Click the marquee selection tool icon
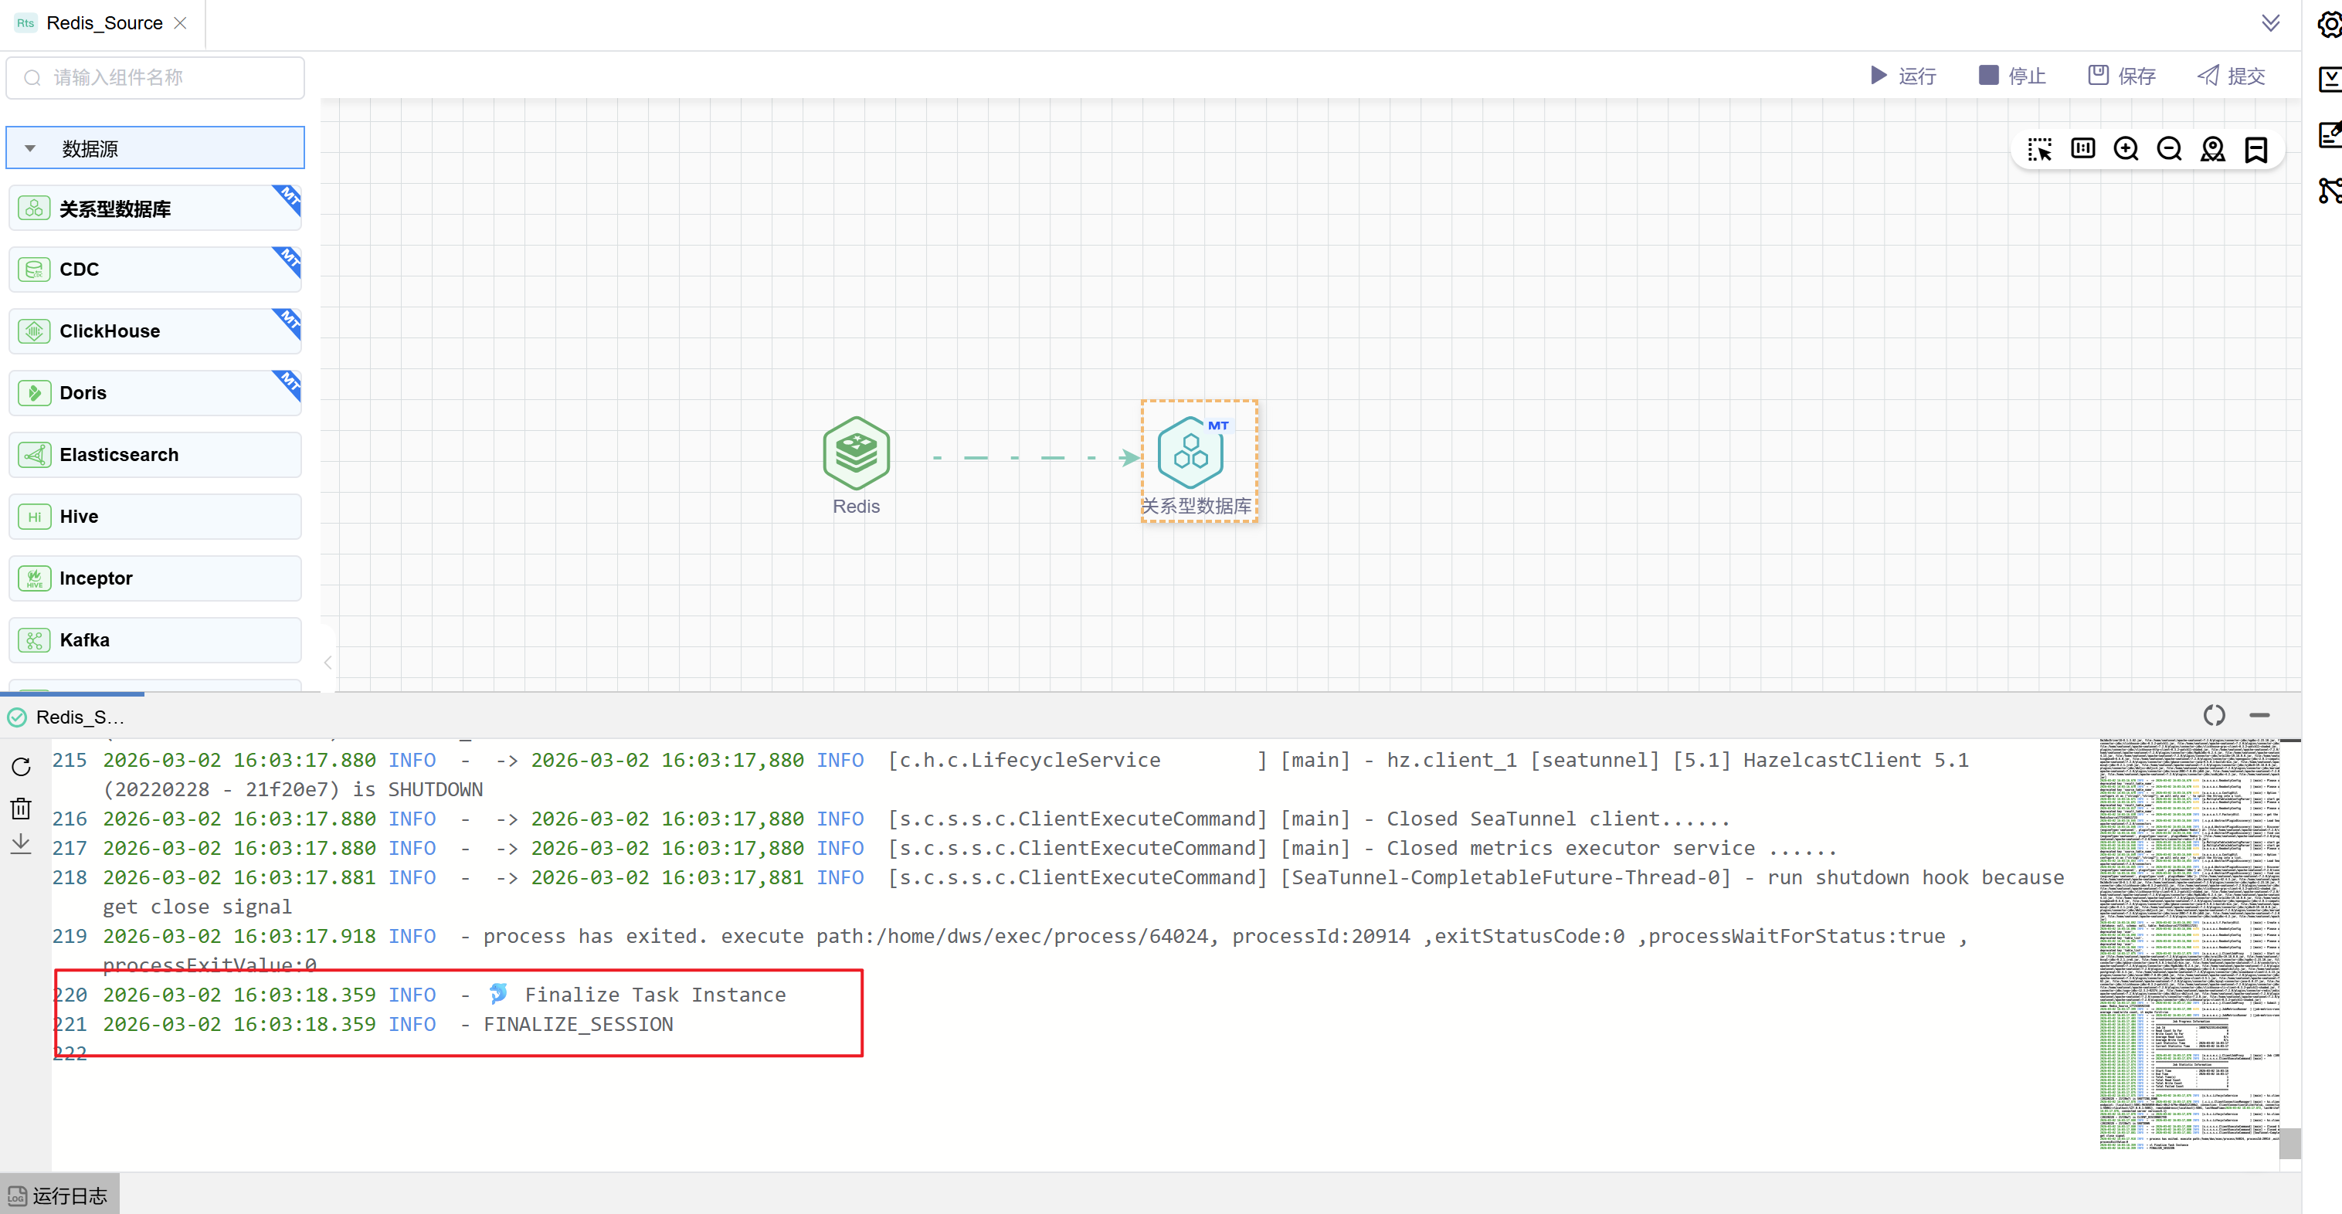 (x=2039, y=149)
